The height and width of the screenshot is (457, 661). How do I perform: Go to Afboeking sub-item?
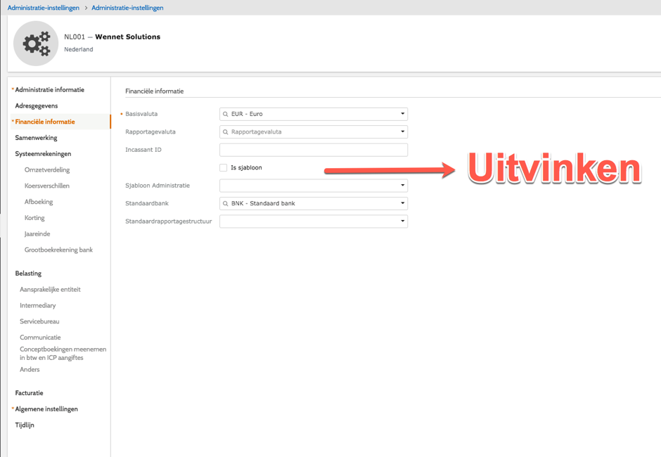[39, 202]
